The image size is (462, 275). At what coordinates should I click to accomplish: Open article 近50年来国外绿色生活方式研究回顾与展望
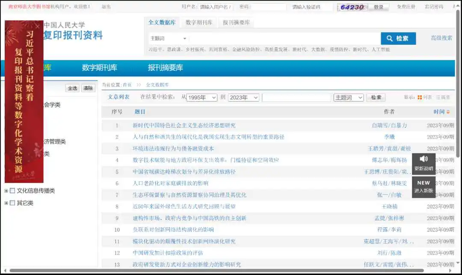point(184,206)
